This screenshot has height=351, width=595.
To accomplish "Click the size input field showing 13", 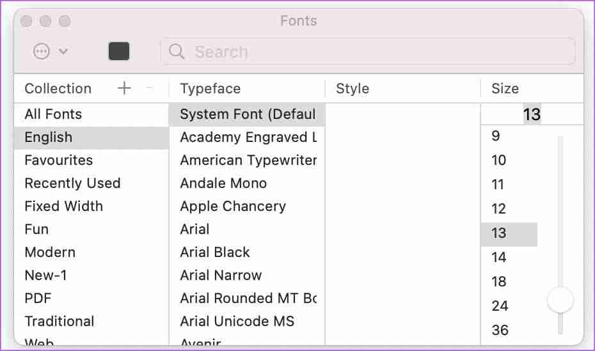I will 532,114.
